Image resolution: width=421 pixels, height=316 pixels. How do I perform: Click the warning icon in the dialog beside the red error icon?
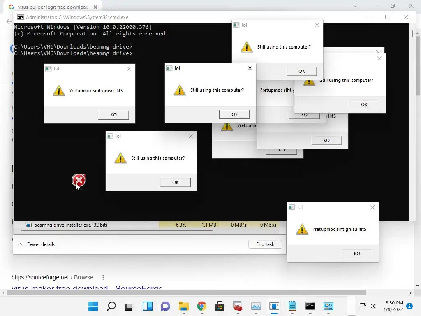(x=120, y=158)
